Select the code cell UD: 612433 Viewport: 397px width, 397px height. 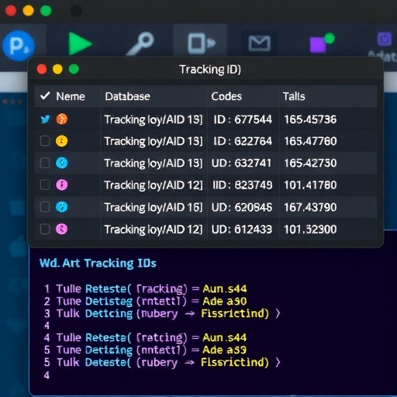tap(242, 229)
